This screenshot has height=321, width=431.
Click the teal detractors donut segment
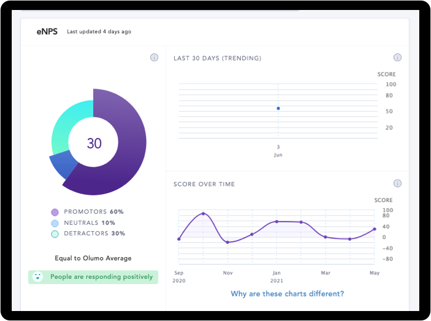[x=65, y=124]
